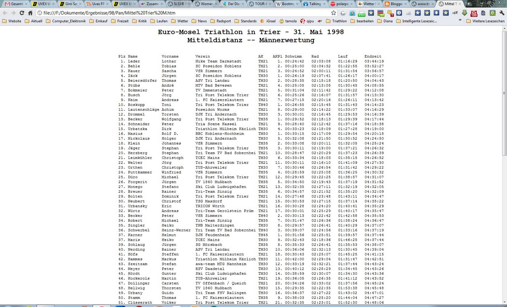Click the 'Endzeit' column header

click(x=373, y=57)
